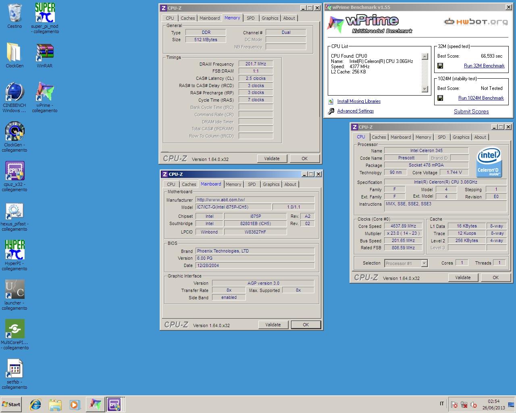Viewport: 516px width, 413px height.
Task: Open About tab in CPU-Z processor window
Action: 480,137
